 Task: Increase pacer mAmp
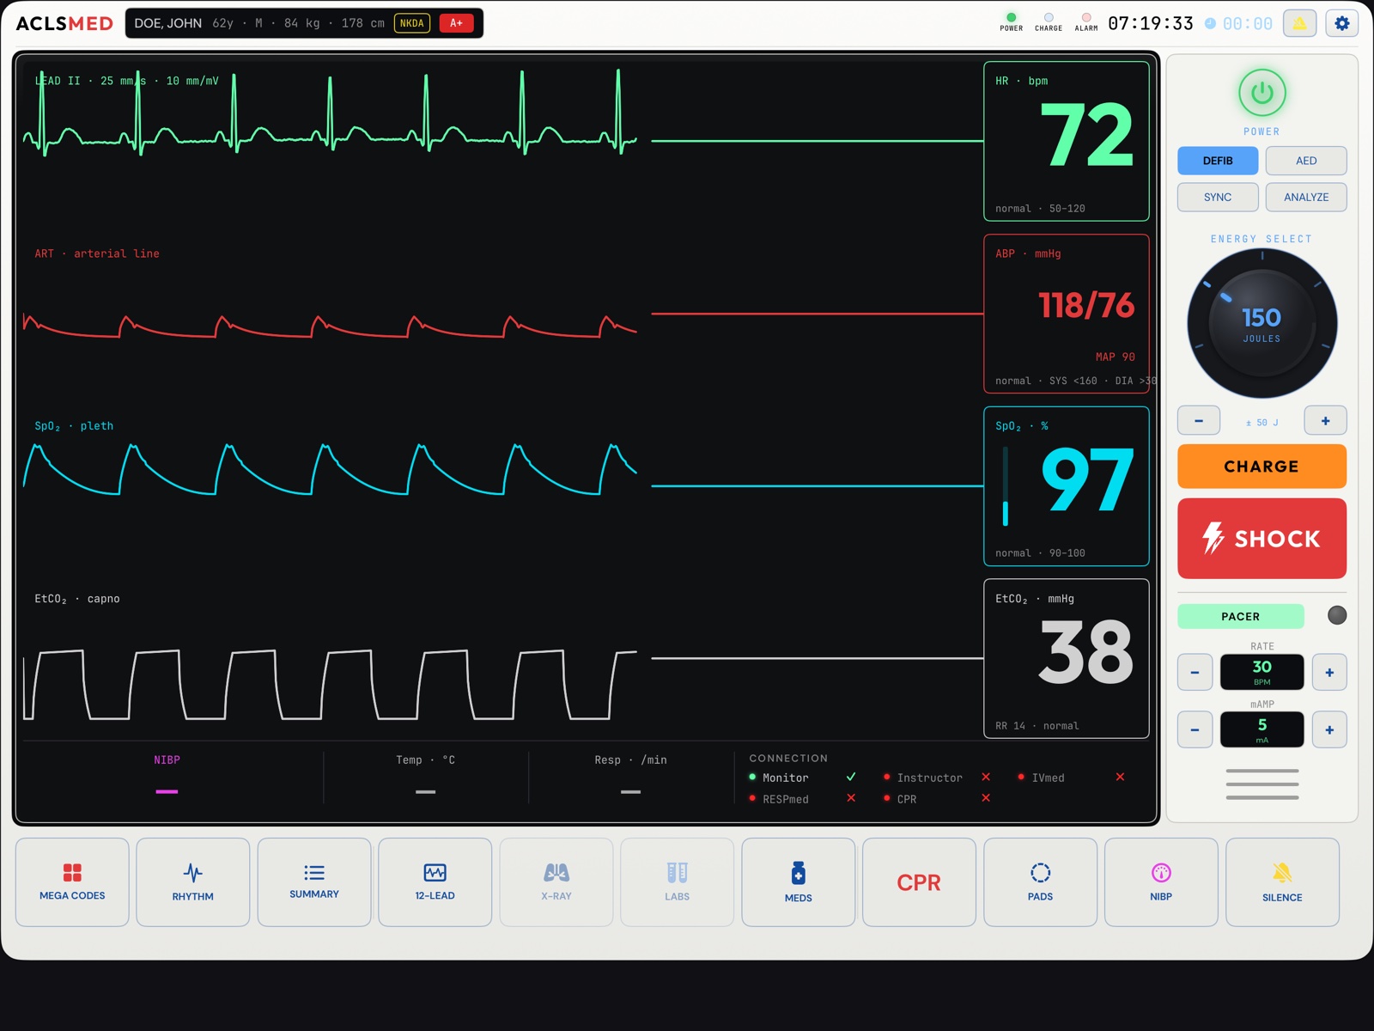tap(1329, 730)
